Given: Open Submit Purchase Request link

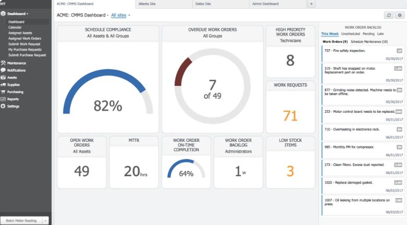Looking at the screenshot, I should [x=27, y=55].
